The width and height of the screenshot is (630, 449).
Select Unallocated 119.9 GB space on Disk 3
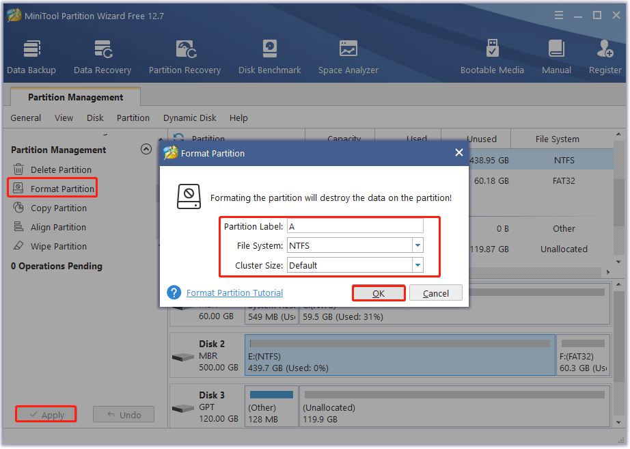[455, 407]
